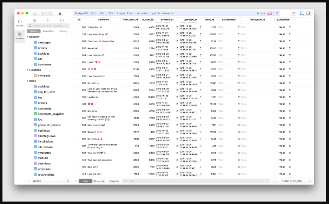Screen dimensions: 329x204
Task: Click the foo table icon
Action: pyautogui.click(x=35, y=119)
